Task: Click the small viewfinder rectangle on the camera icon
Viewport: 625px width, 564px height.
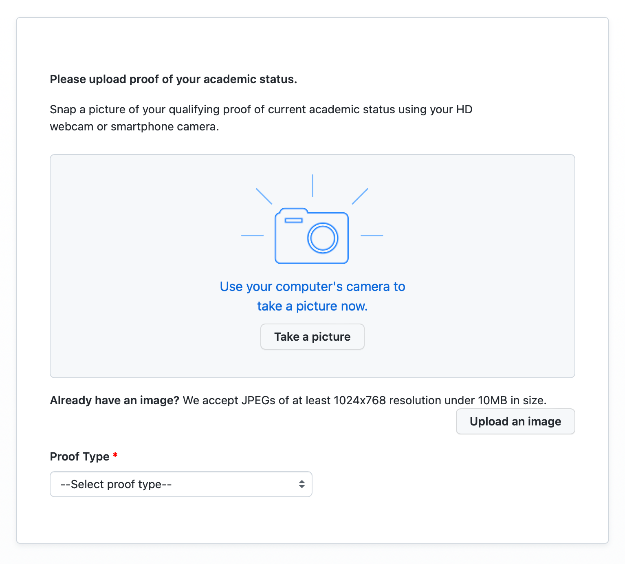Action: pyautogui.click(x=294, y=220)
